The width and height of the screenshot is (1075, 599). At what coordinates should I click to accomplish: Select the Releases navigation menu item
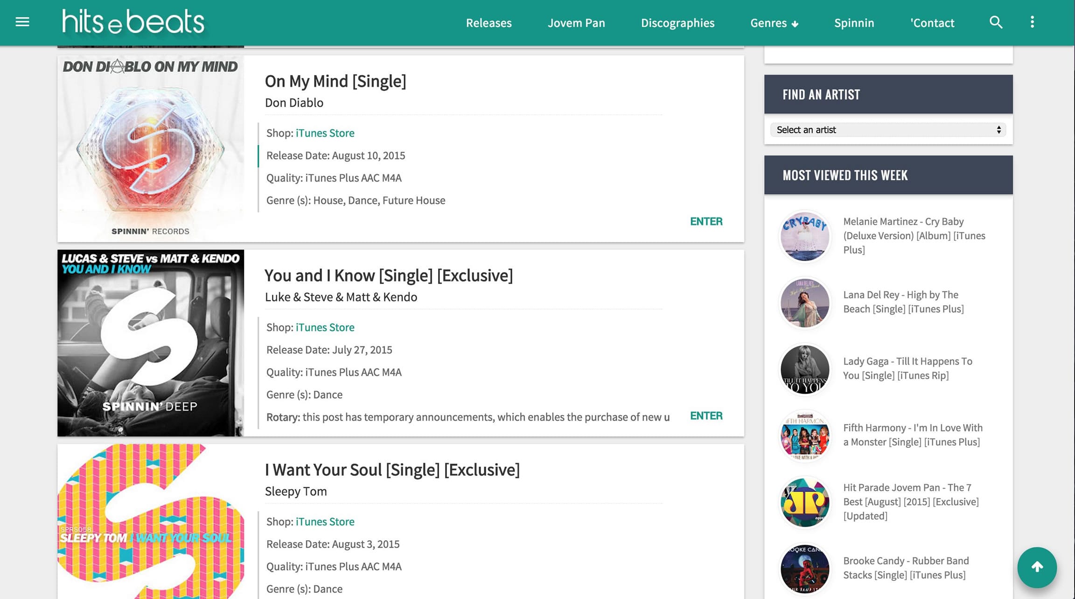[x=489, y=22]
